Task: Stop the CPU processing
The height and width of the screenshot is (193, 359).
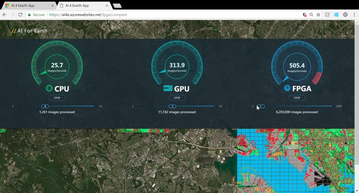Action: 57,98
